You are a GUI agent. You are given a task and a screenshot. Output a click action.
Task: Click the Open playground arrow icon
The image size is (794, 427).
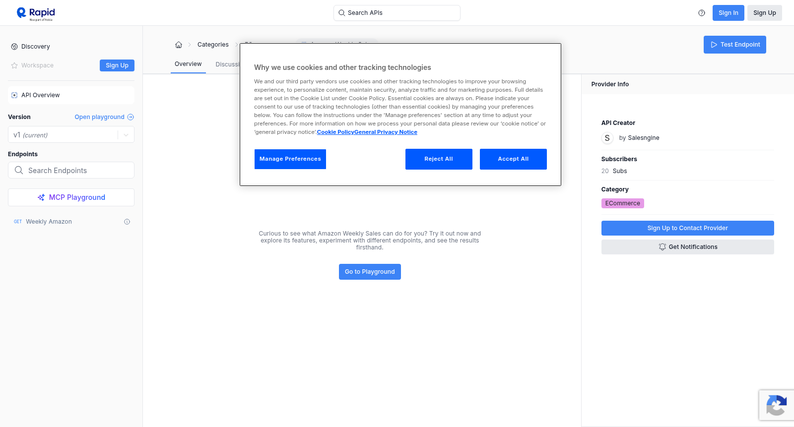point(131,117)
